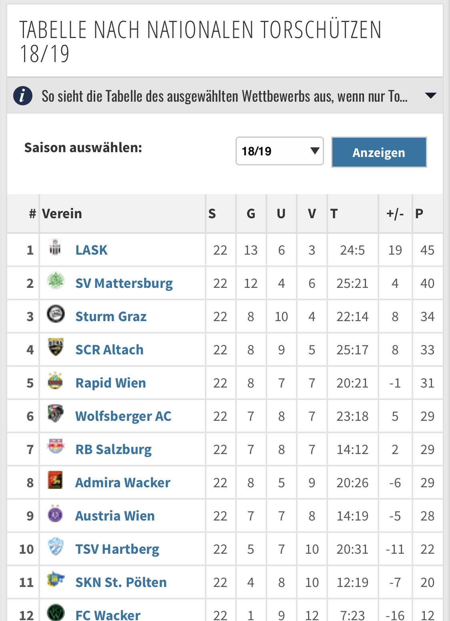
Task: Click the Wolfsberger AC club crest
Action: click(x=55, y=414)
